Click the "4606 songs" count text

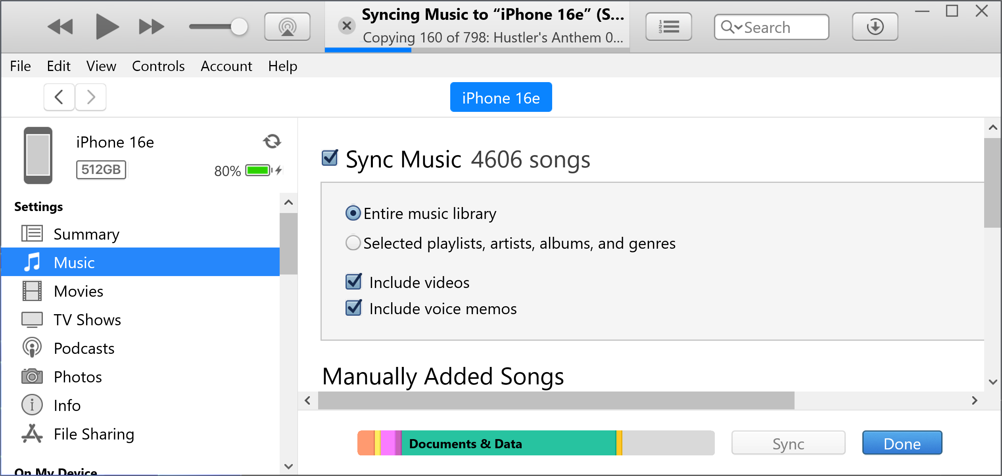pos(530,159)
